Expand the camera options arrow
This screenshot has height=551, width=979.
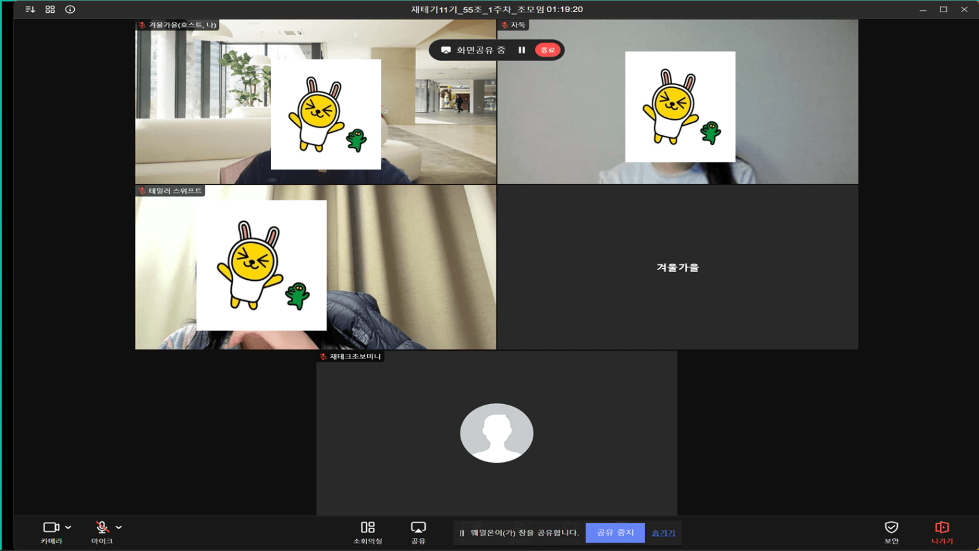pos(68,527)
